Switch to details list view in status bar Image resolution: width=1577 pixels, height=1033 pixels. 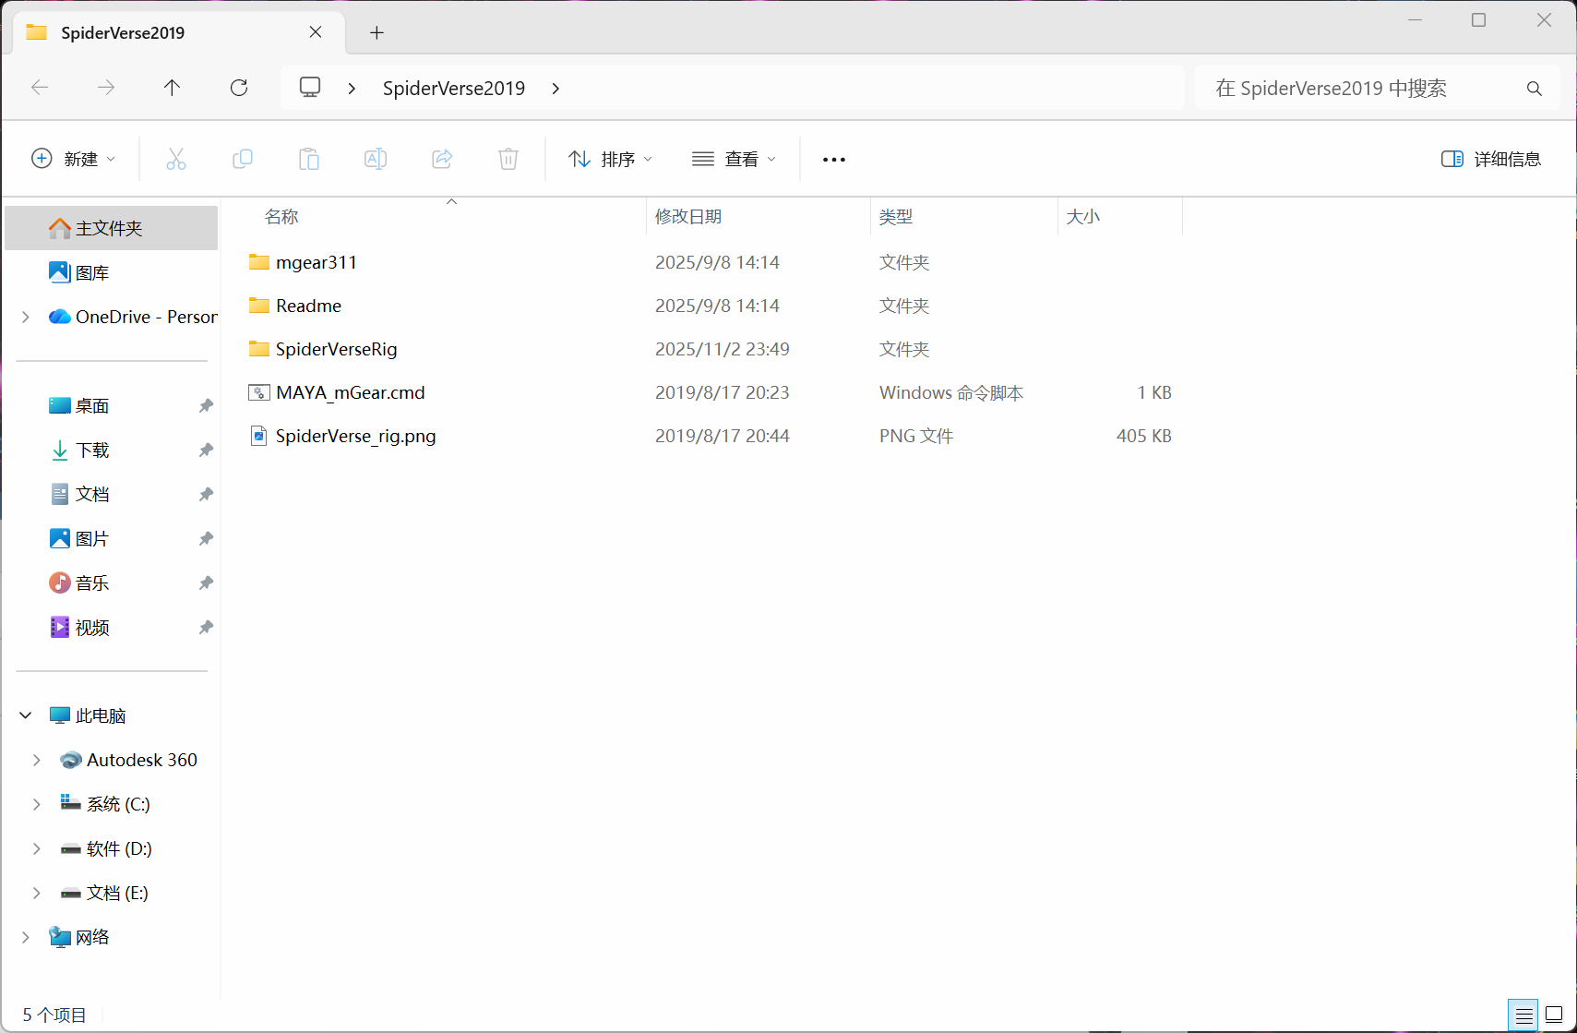[1523, 1015]
